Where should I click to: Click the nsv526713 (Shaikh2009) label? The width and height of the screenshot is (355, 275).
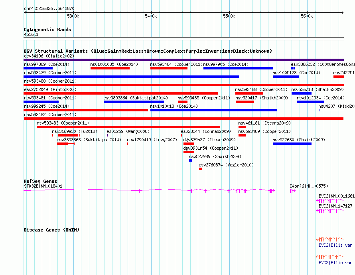tap(318, 89)
